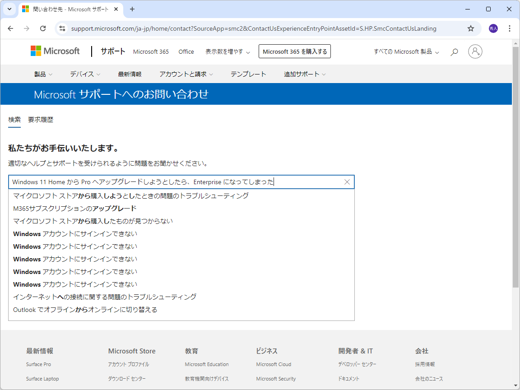Viewport: 520px width, 390px height.
Task: Click the browser back arrow
Action: [10, 28]
